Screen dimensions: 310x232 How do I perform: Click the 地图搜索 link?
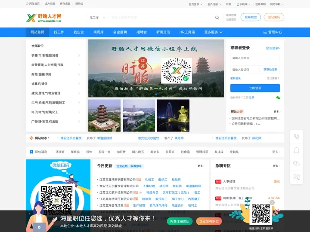[x=231, y=19]
